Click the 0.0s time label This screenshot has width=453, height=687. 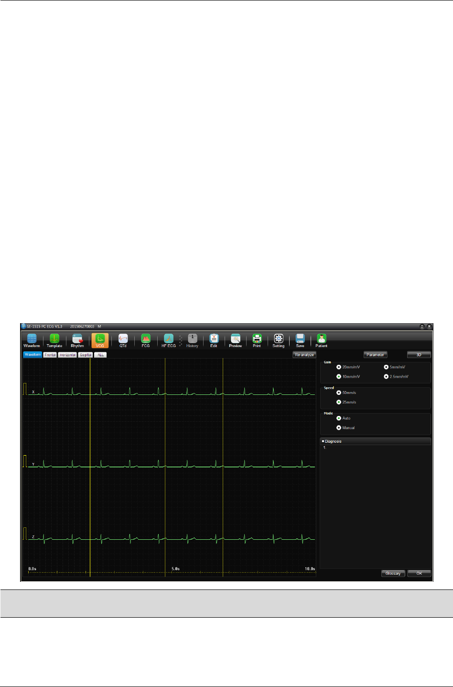32,569
